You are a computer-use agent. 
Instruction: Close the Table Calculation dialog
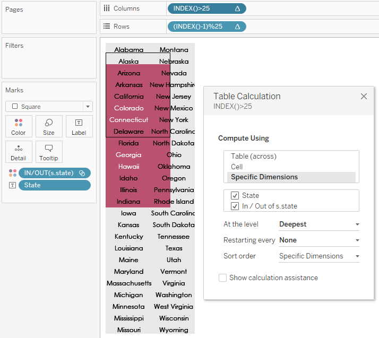coord(364,97)
